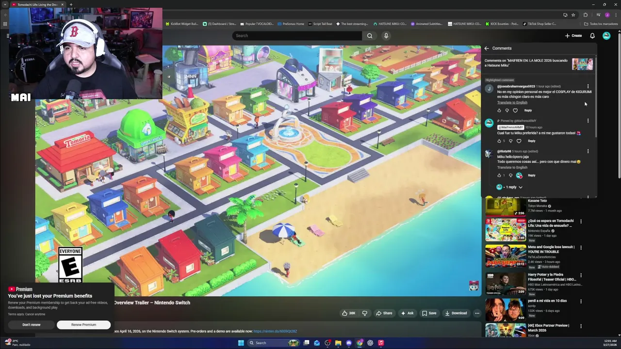Open Discord from taskbar

pos(349,343)
